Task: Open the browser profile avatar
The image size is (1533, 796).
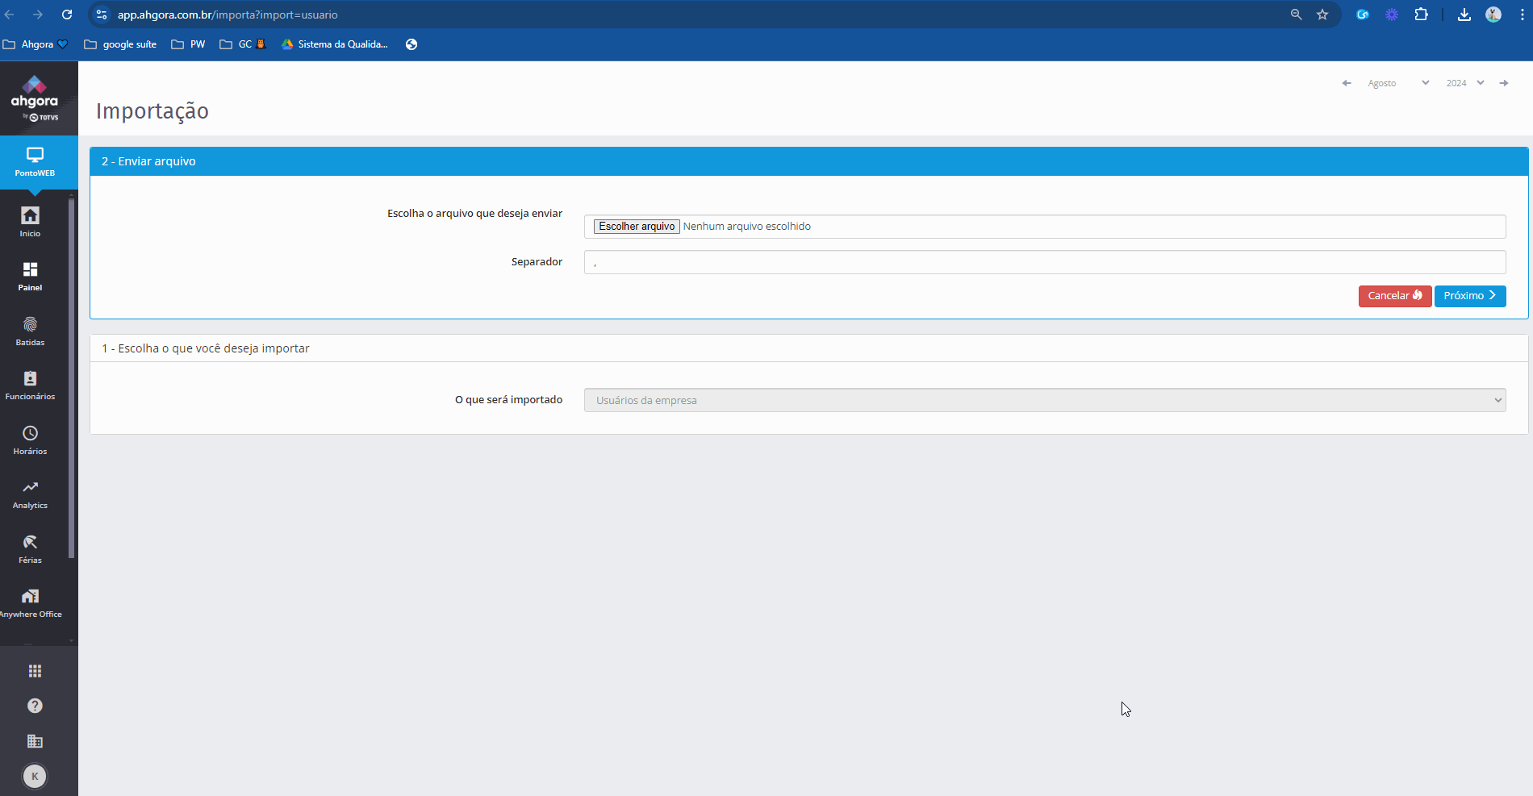Action: pos(1493,15)
